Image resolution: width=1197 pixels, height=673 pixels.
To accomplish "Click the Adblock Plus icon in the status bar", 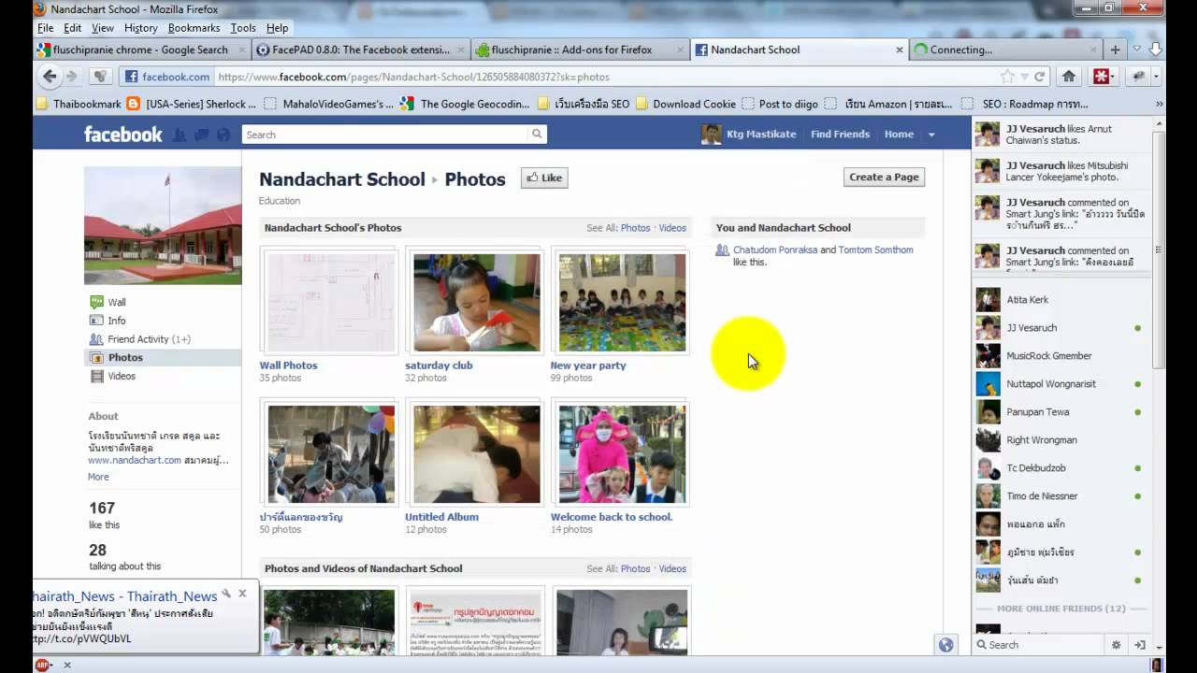I will tap(42, 665).
